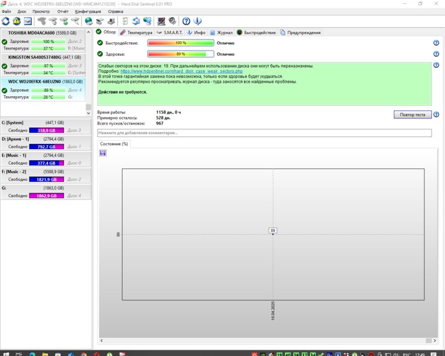Click help icon beside the Быстродействие rating
Image resolution: width=445 pixels, height=356 pixels.
click(x=436, y=43)
